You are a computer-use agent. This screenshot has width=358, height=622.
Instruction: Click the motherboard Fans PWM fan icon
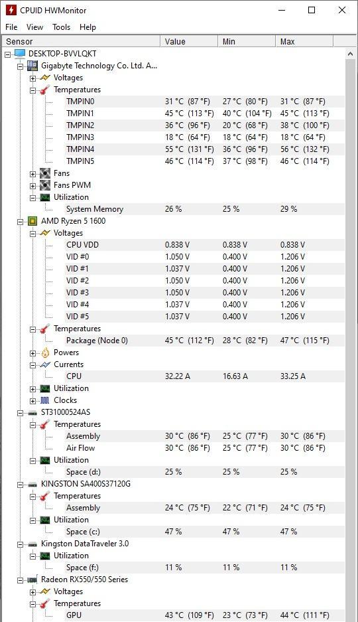pyautogui.click(x=45, y=185)
